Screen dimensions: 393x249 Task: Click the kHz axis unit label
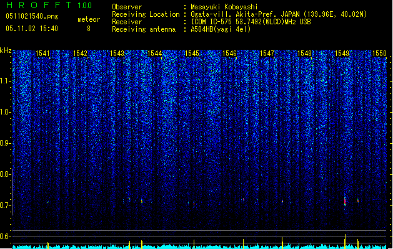6,50
